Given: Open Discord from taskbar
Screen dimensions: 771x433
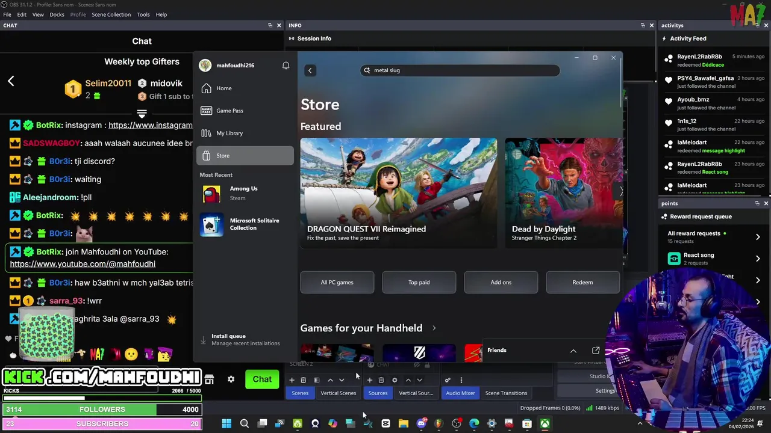Looking at the screenshot, I should [421, 423].
